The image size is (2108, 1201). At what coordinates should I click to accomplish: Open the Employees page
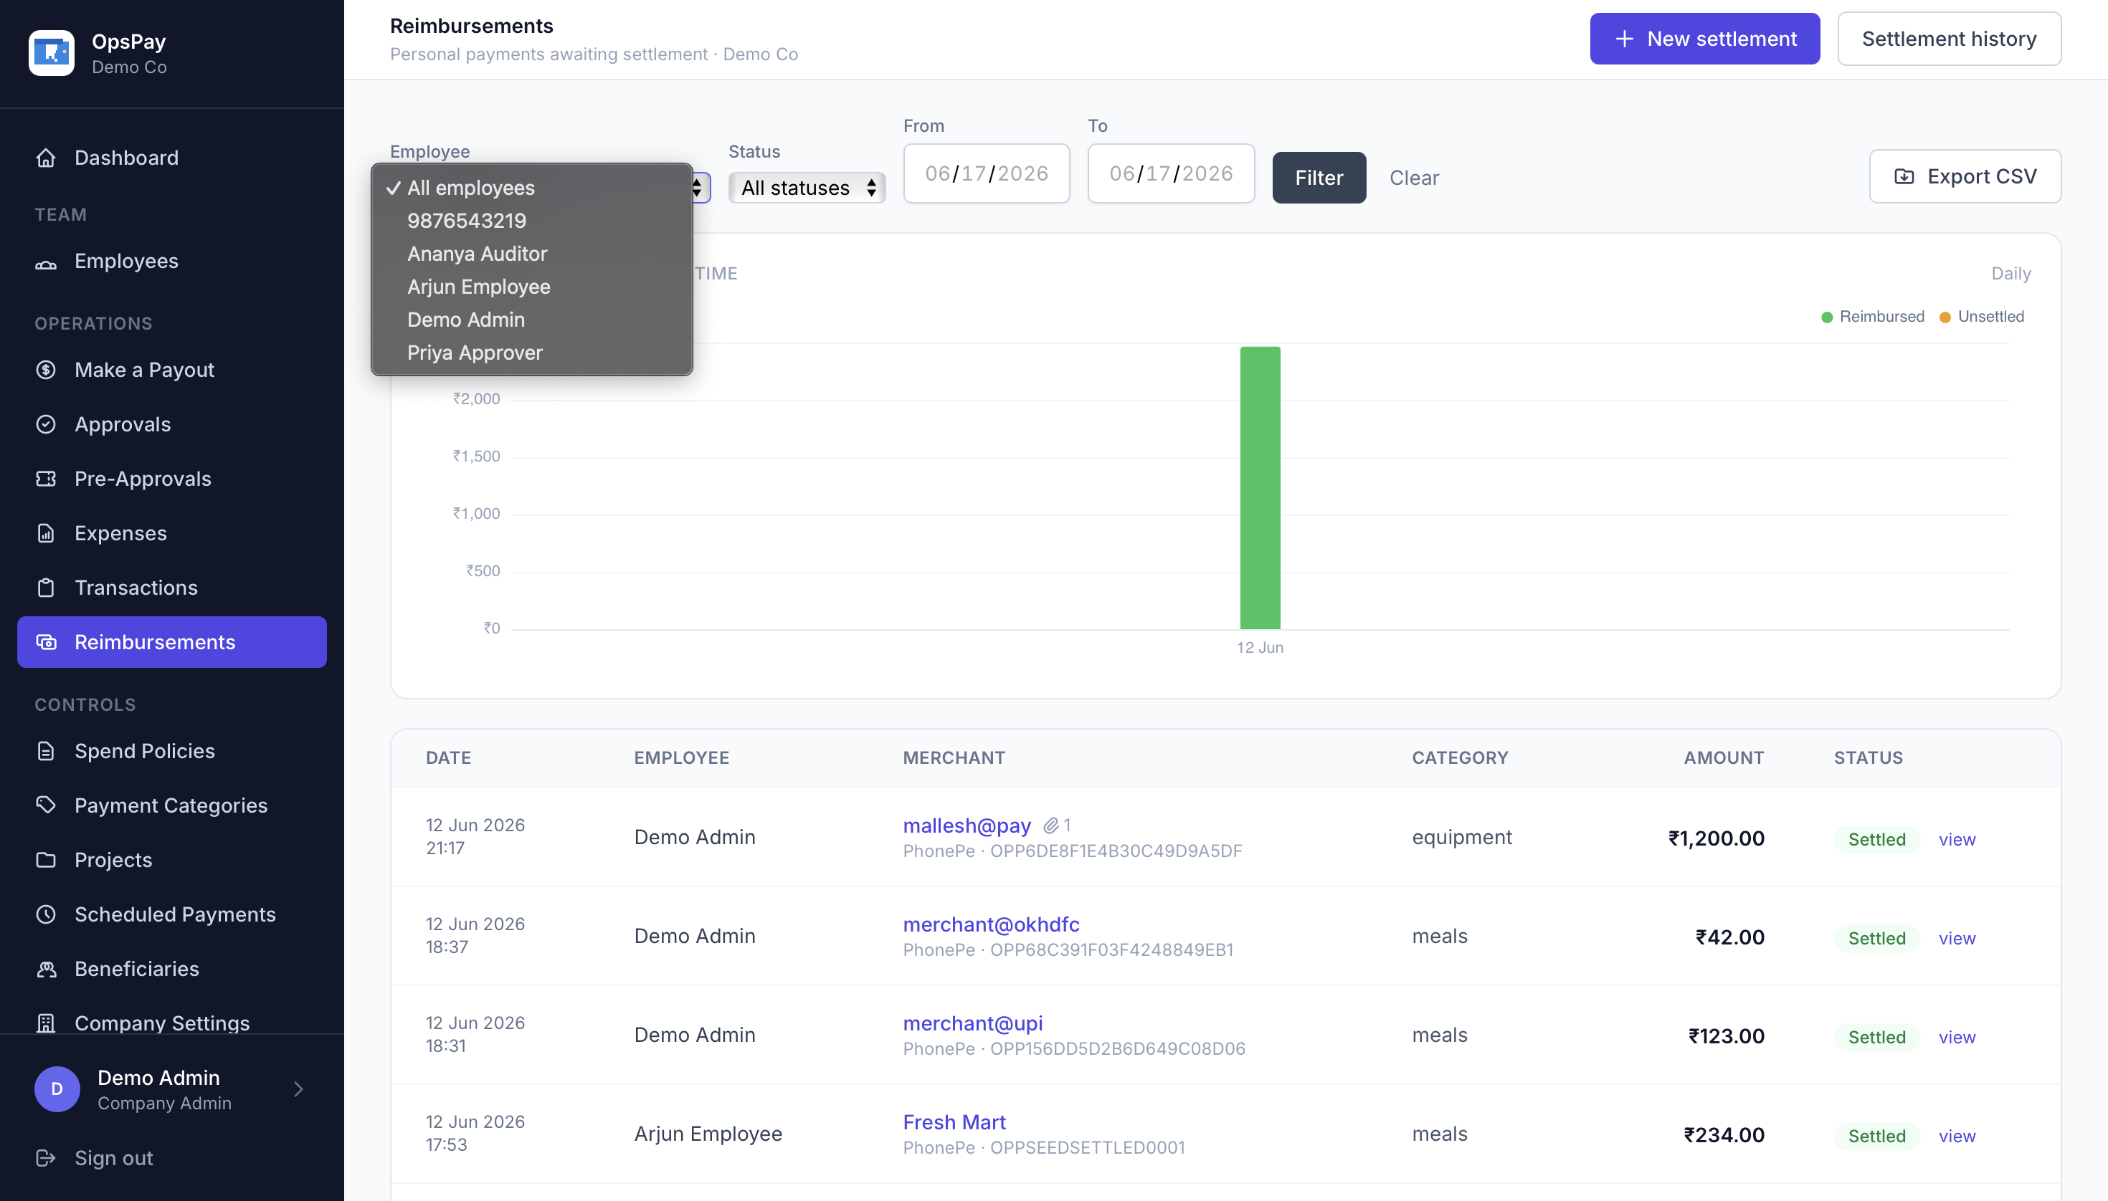[x=171, y=262]
